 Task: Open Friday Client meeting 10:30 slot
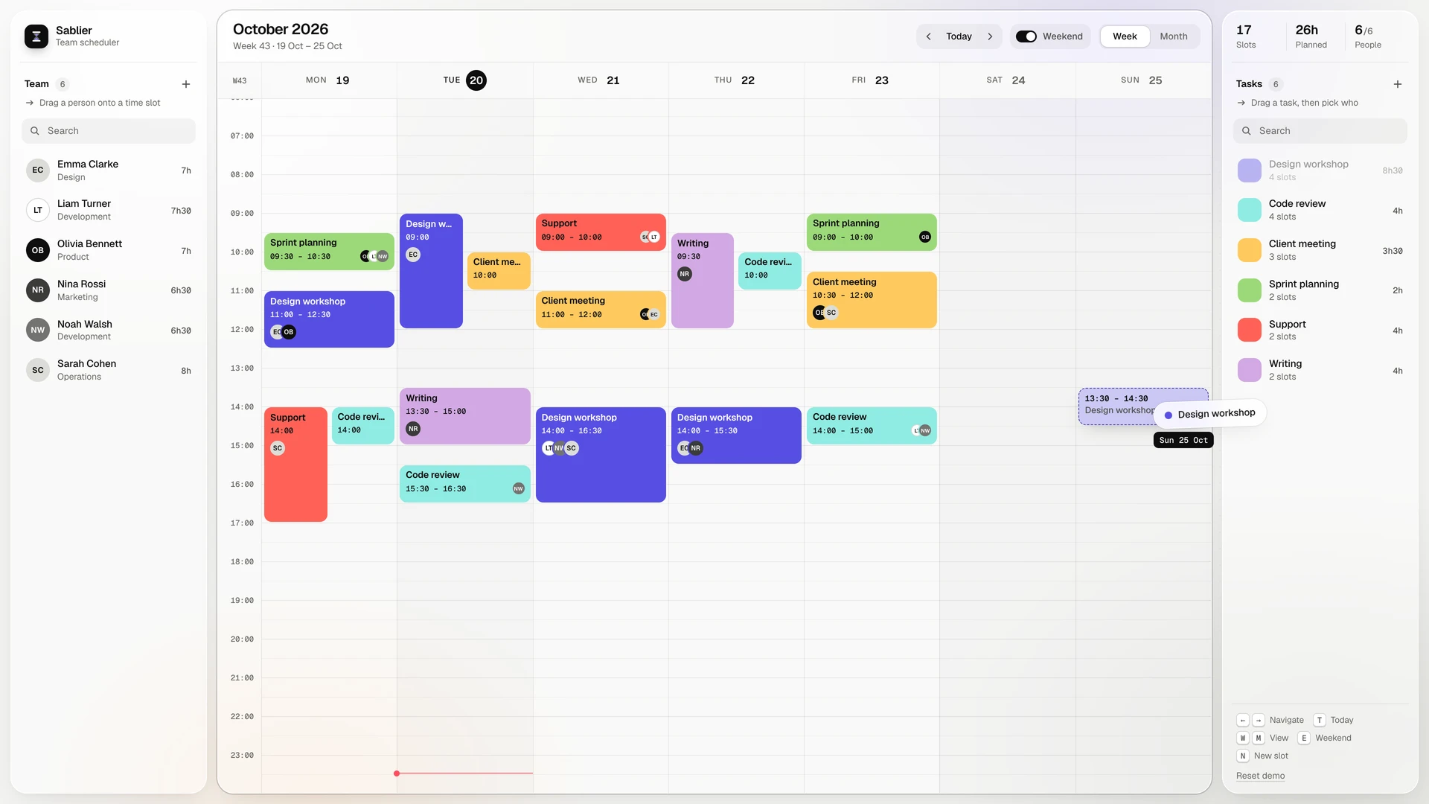[872, 300]
